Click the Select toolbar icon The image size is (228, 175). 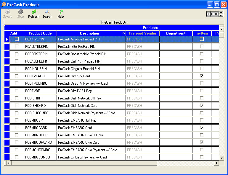tap(7, 14)
